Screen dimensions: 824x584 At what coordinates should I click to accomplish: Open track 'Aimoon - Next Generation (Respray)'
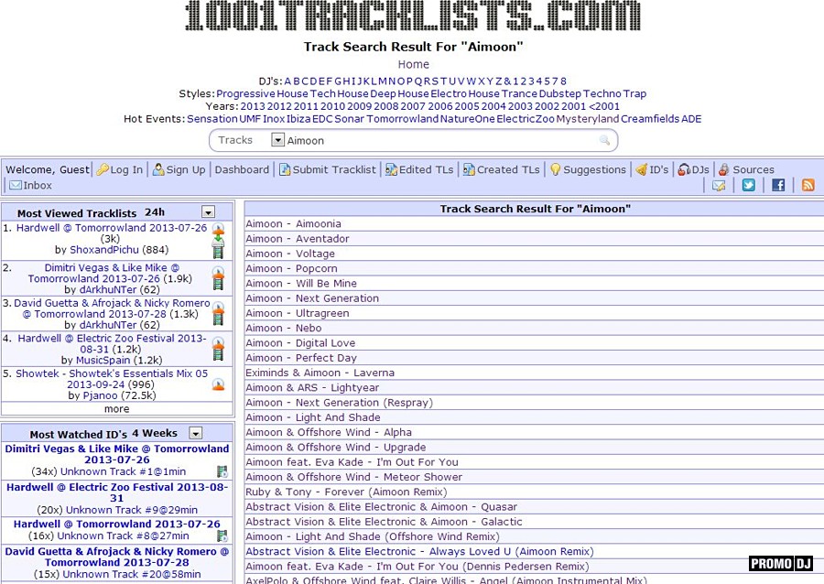340,402
